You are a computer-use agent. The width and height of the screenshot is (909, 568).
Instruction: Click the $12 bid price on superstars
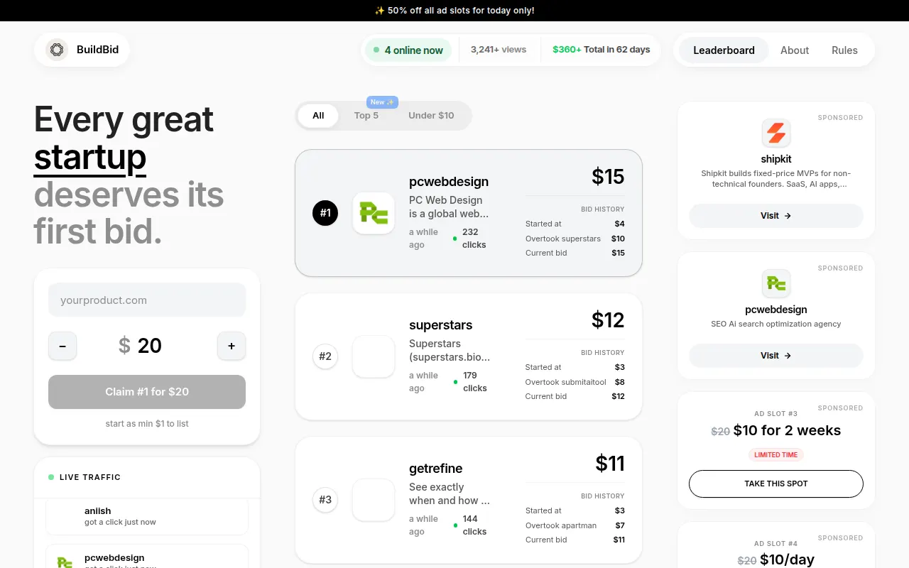[x=608, y=320]
